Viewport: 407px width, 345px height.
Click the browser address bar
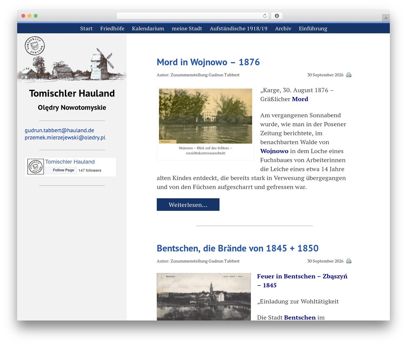point(193,16)
